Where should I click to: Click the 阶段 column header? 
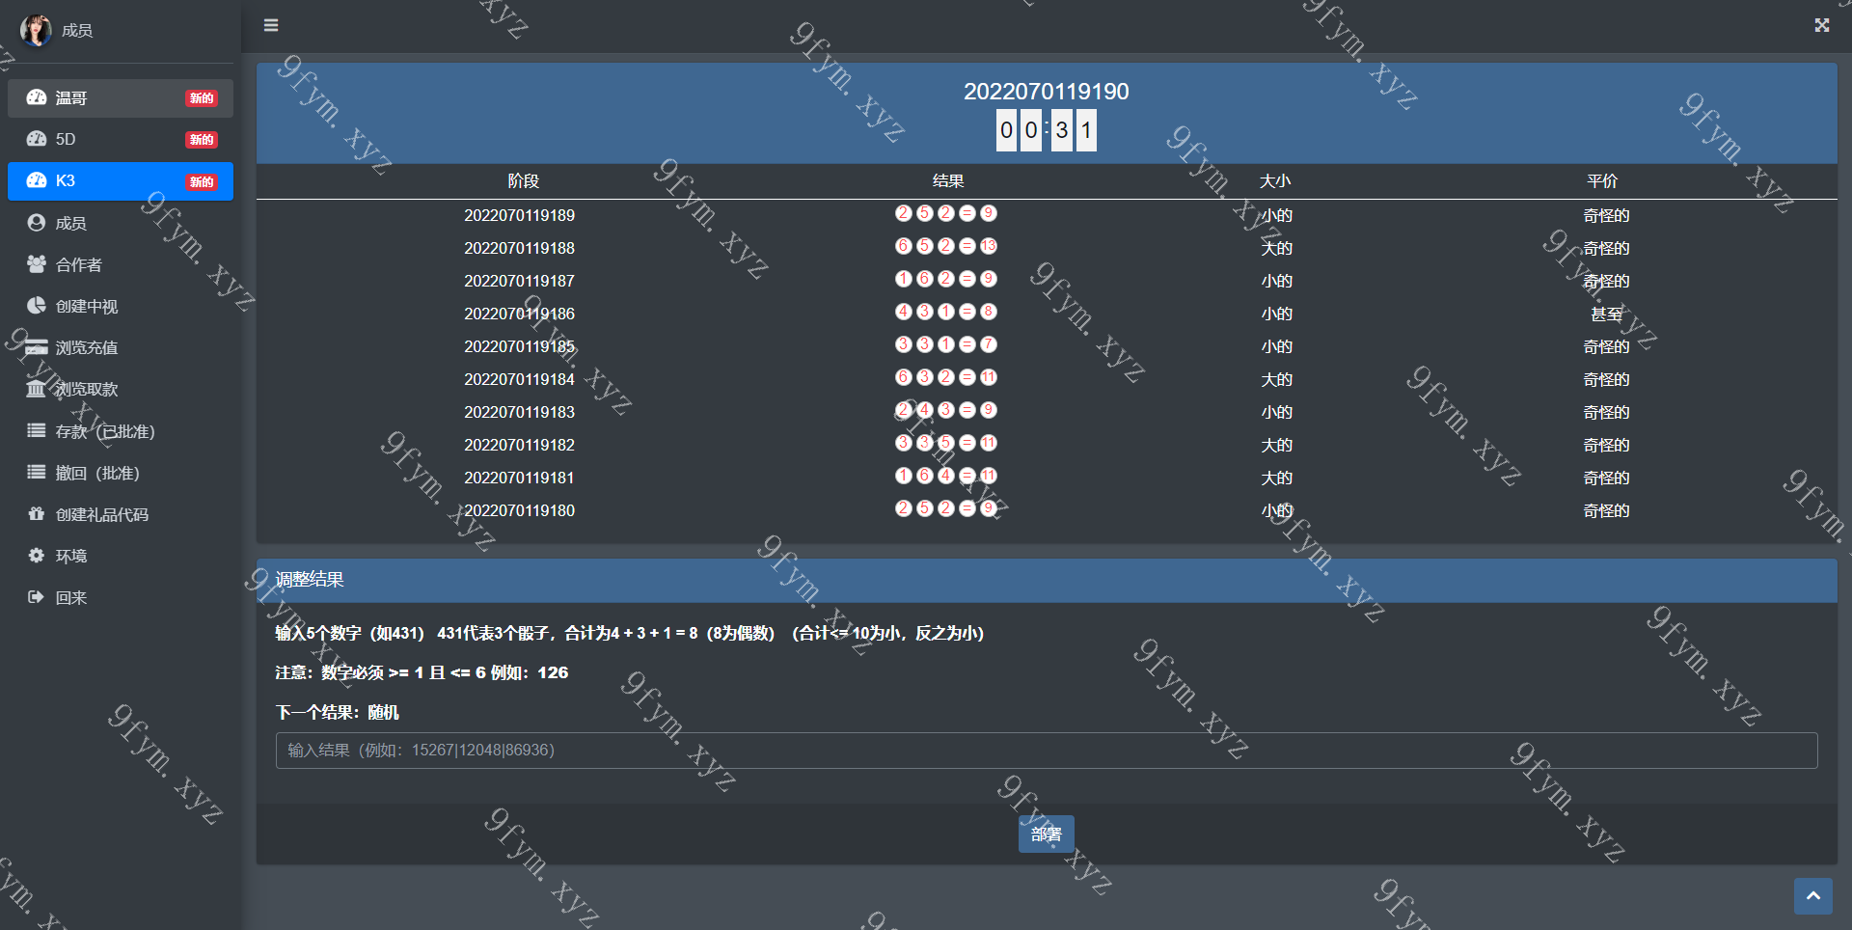click(x=524, y=181)
